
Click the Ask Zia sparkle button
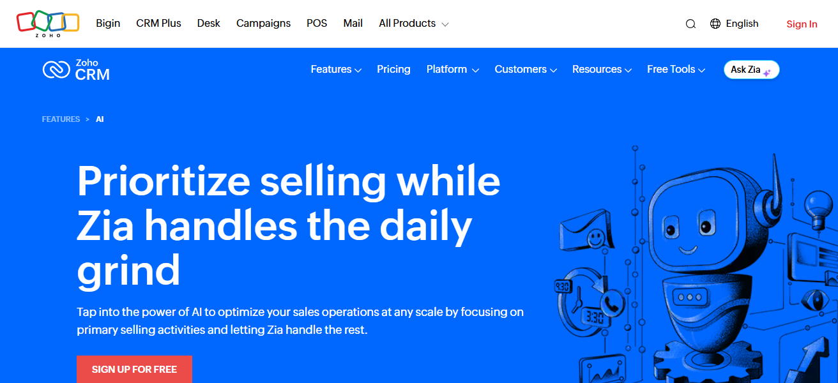tap(751, 70)
